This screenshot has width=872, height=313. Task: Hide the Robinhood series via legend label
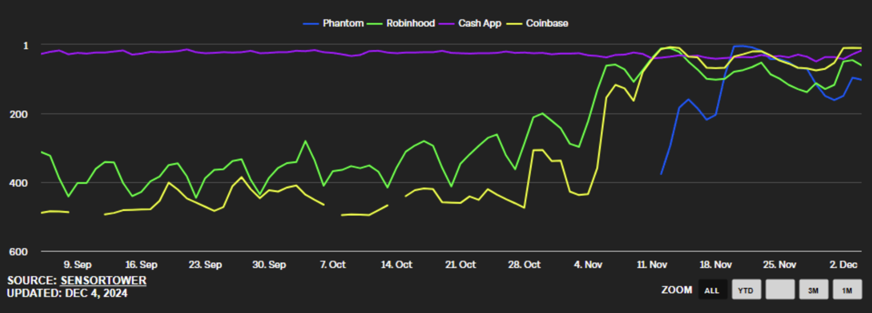tap(411, 23)
